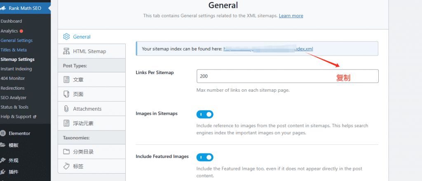Image resolution: width=422 pixels, height=181 pixels.
Task: Open Help & Support external link
Action: click(x=18, y=116)
